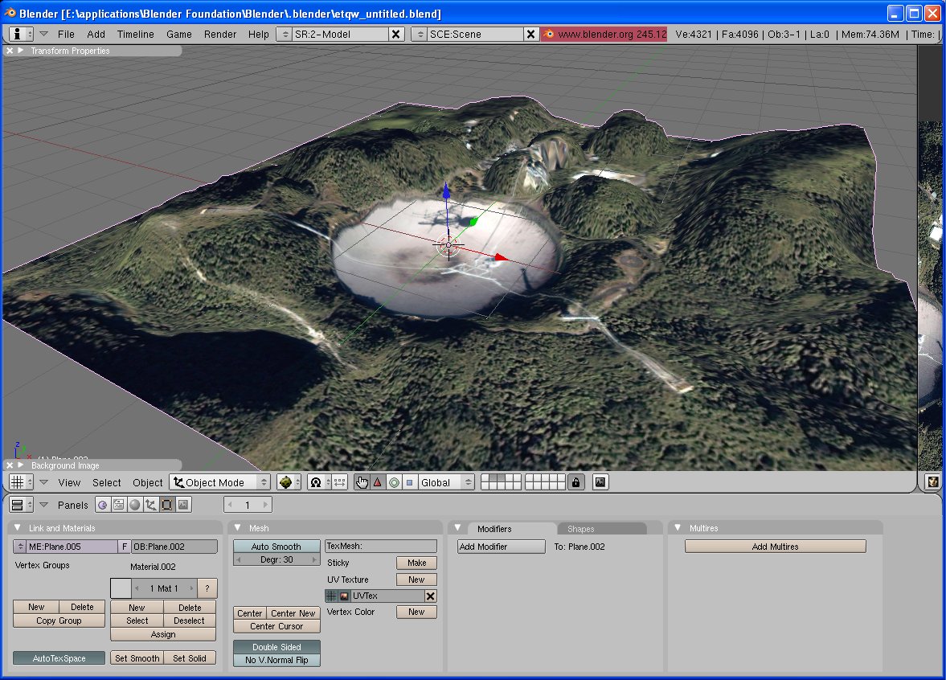This screenshot has height=680, width=946.
Task: Open the Render menu
Action: coord(219,34)
